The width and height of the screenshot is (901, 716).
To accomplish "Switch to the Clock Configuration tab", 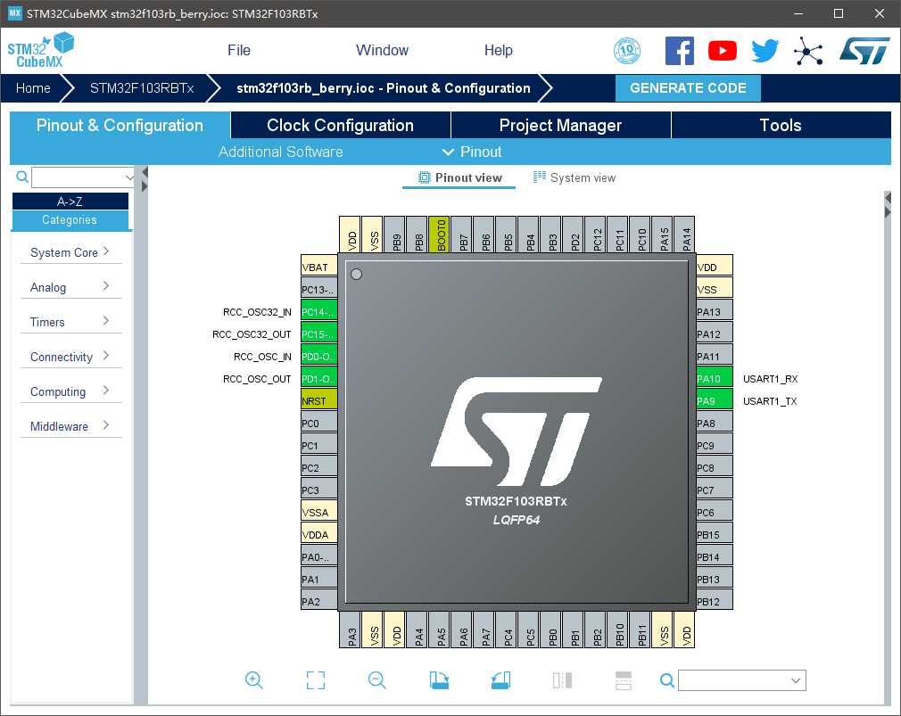I will coord(340,125).
